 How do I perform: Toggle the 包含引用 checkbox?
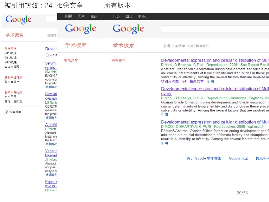[x=7, y=112]
